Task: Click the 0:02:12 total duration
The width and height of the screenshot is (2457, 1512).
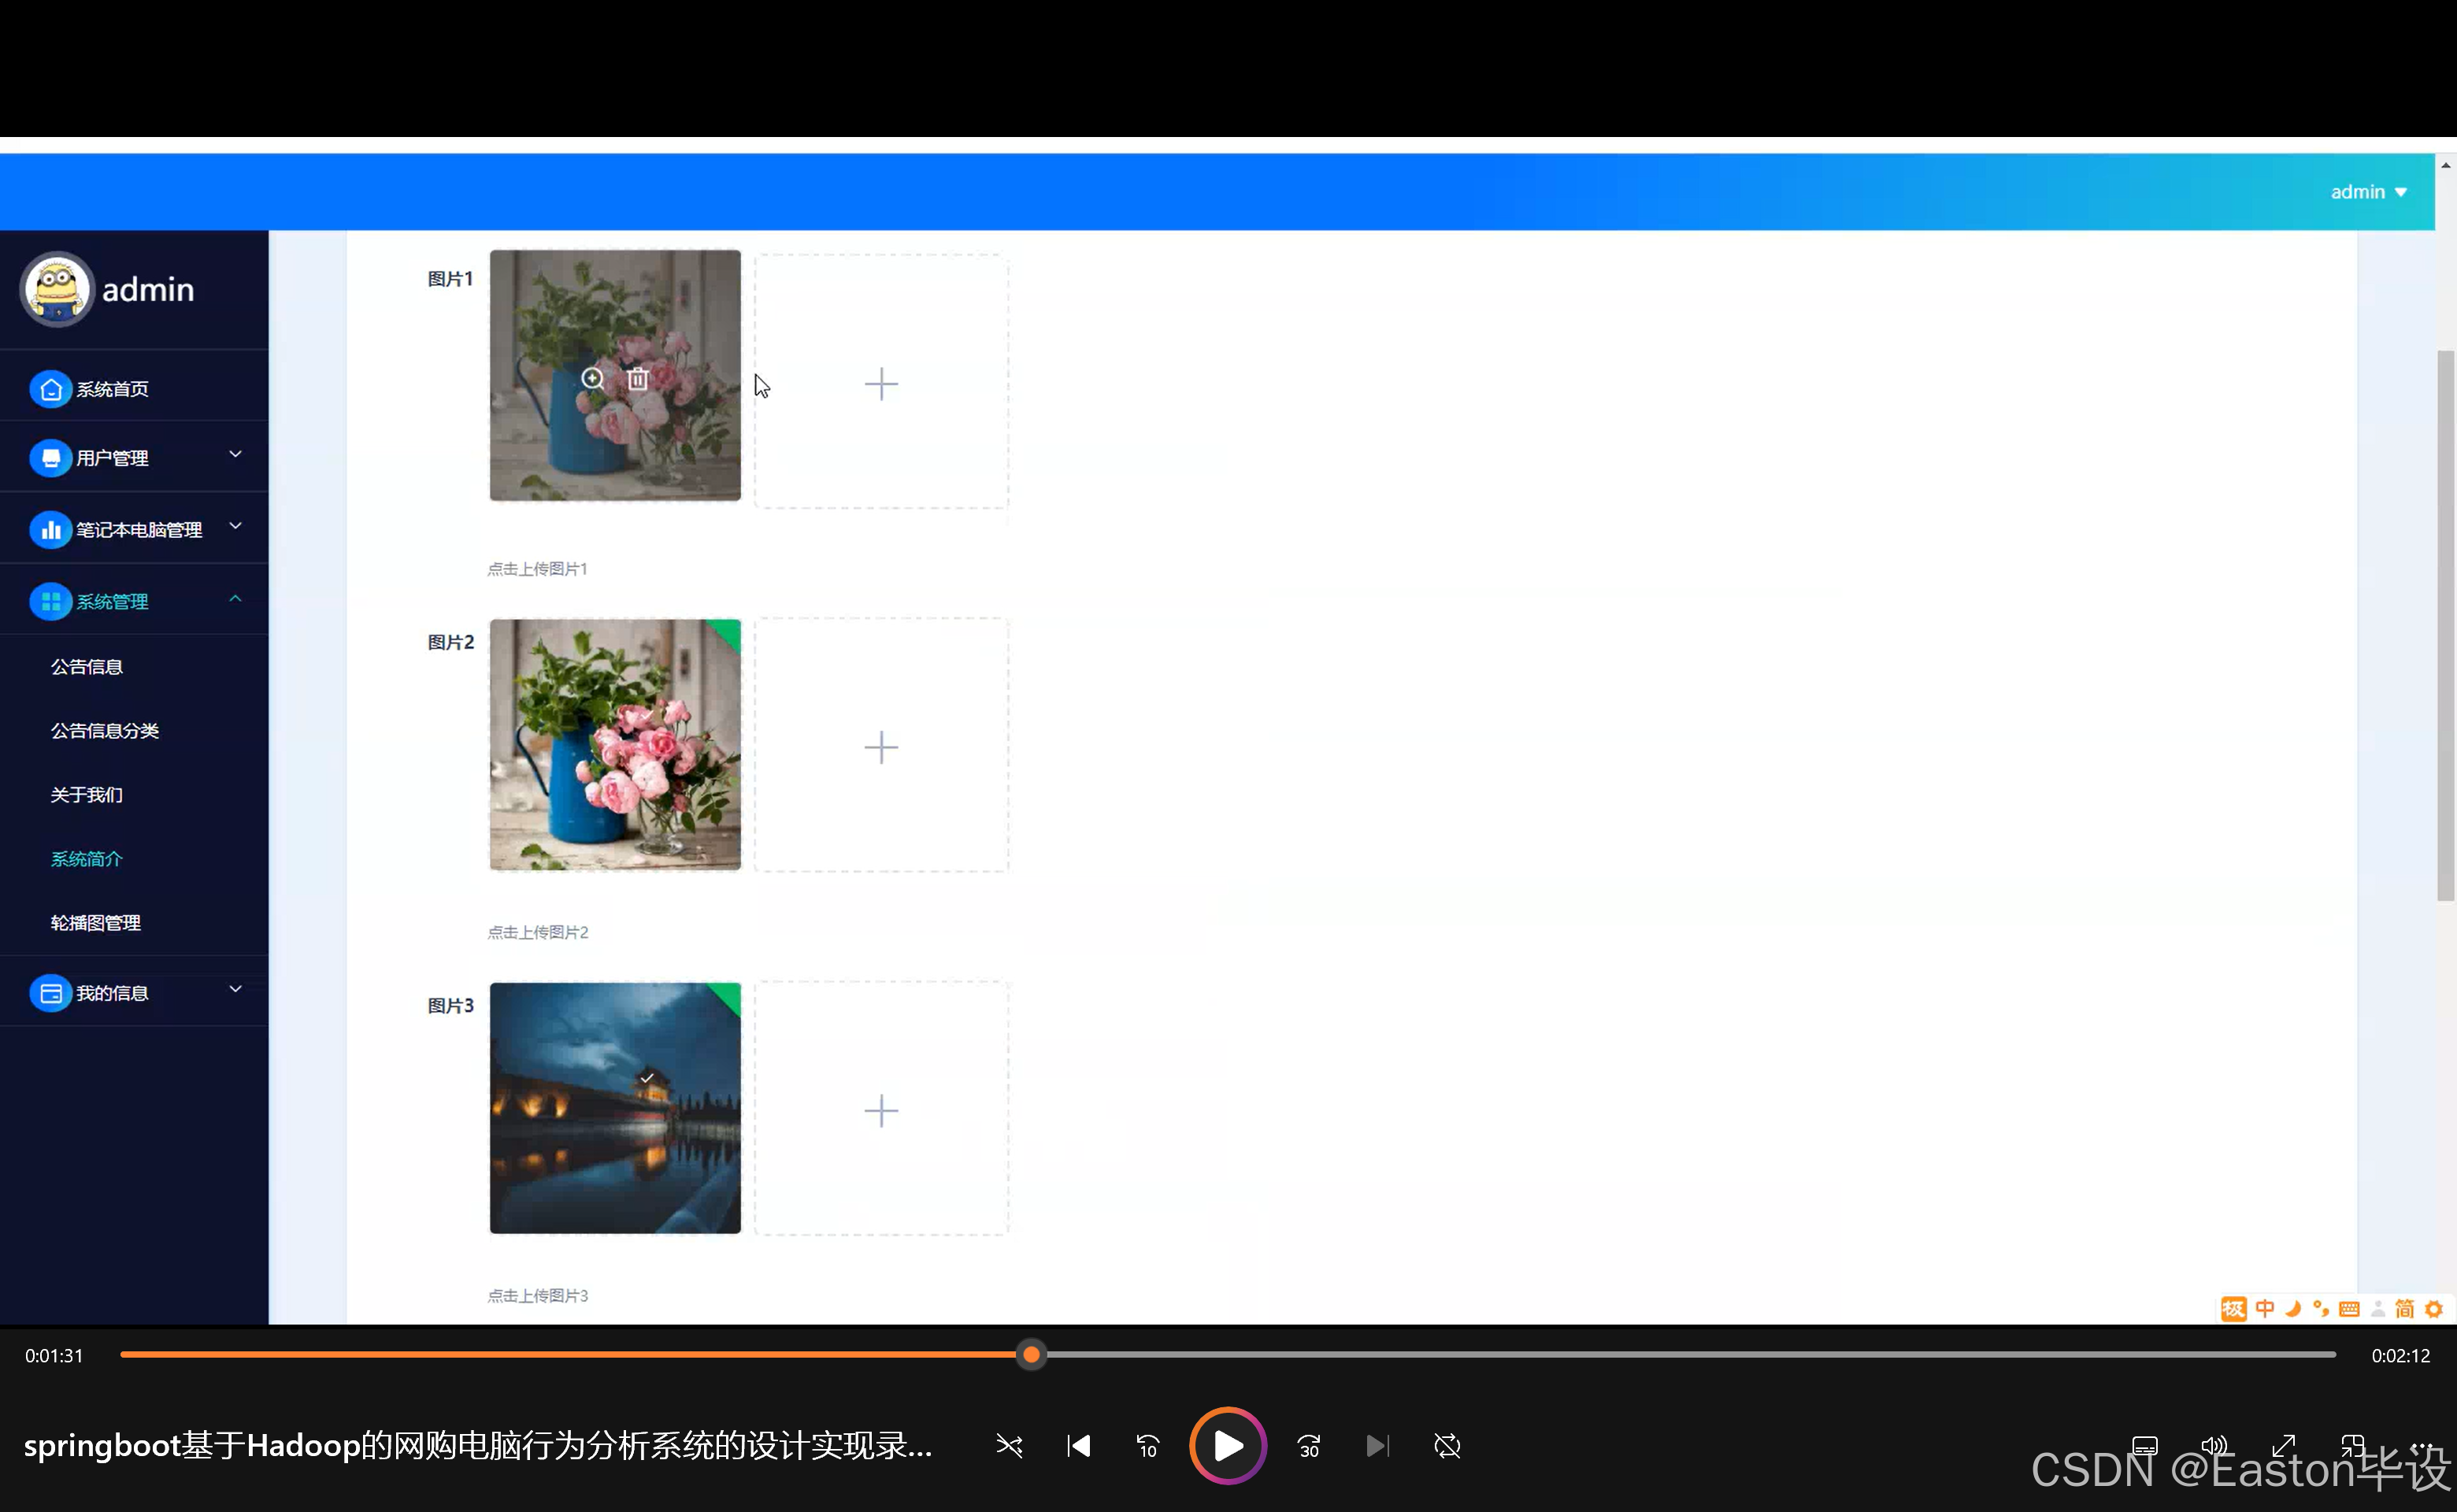Action: [x=2400, y=1356]
